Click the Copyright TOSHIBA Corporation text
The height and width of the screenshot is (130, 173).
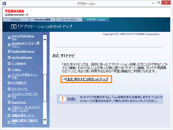tap(131, 34)
